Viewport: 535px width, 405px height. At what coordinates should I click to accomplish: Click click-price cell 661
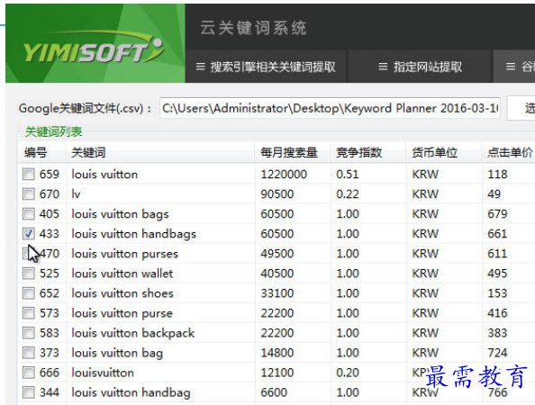click(497, 233)
